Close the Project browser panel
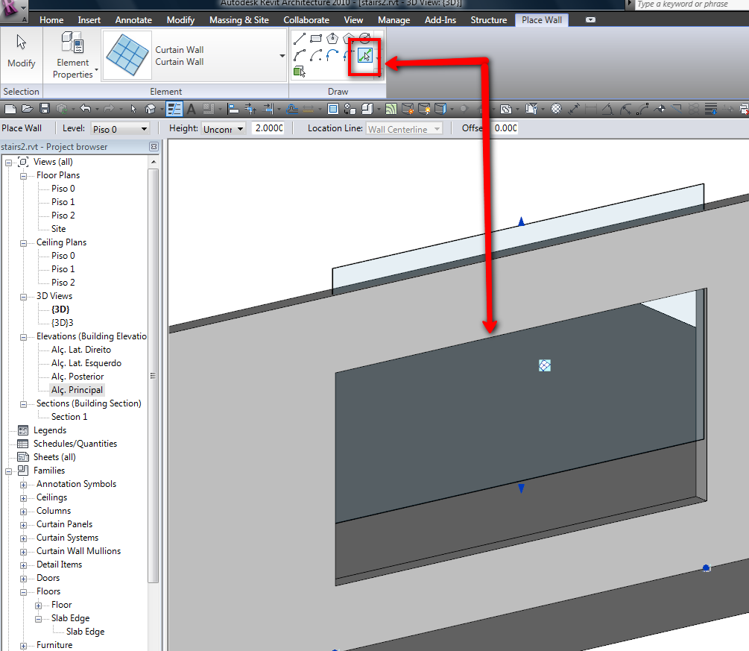Viewport: 749px width, 651px height. (154, 147)
